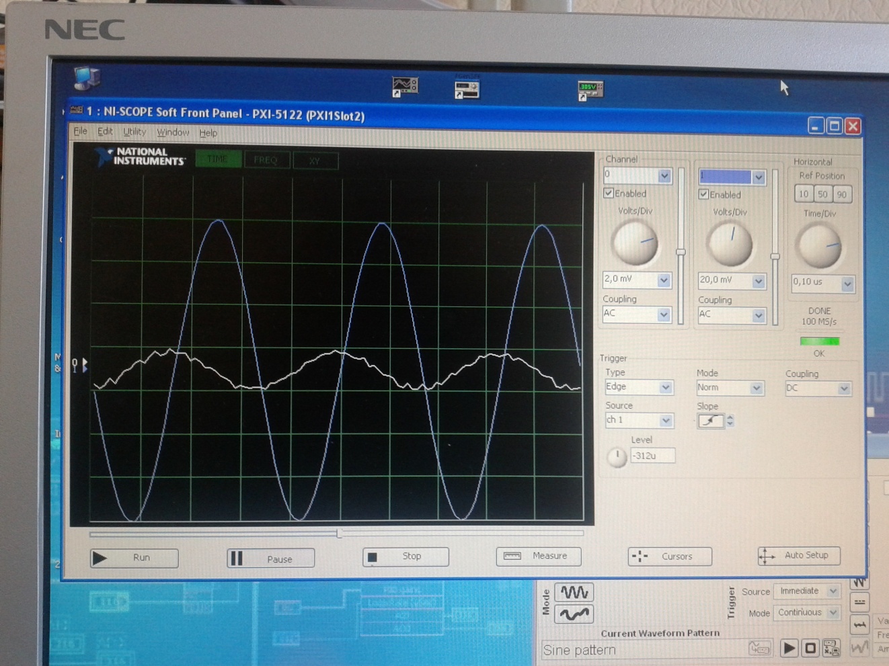Screen dimensions: 889x666
Task: Click the Sine pattern waveform field
Action: (657, 649)
